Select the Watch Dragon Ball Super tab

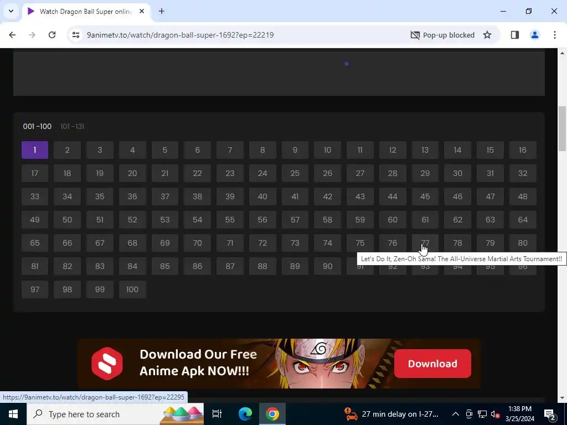click(x=86, y=11)
